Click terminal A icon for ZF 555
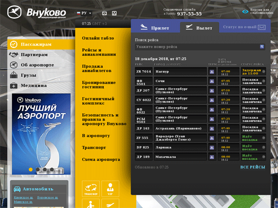Viewport: 278px width, 208px height. 212,138
